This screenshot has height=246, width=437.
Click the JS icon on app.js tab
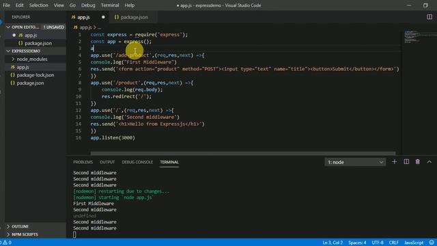pos(73,17)
